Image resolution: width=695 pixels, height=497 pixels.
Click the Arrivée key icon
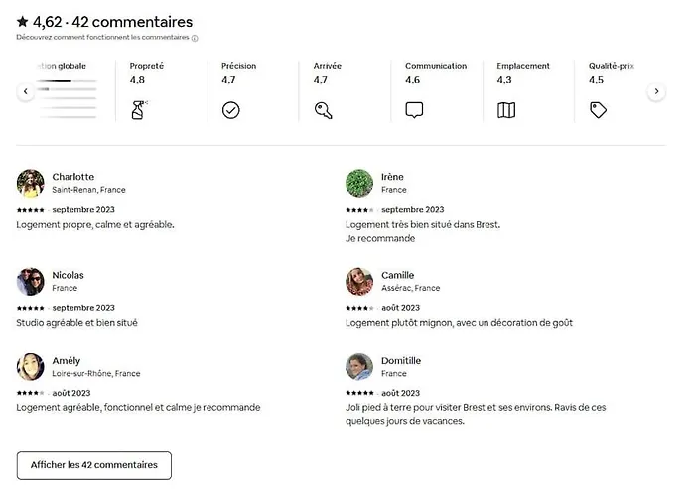click(x=323, y=110)
